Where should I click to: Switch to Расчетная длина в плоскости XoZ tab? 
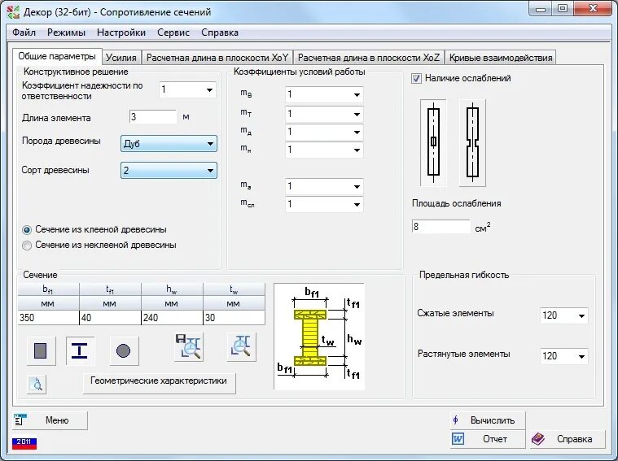pyautogui.click(x=369, y=58)
